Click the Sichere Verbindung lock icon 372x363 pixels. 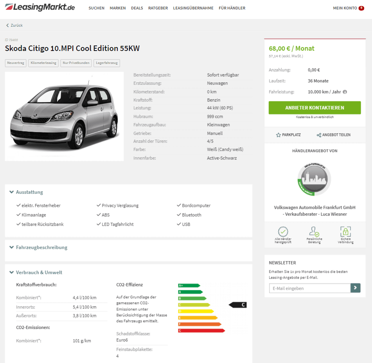point(346,231)
